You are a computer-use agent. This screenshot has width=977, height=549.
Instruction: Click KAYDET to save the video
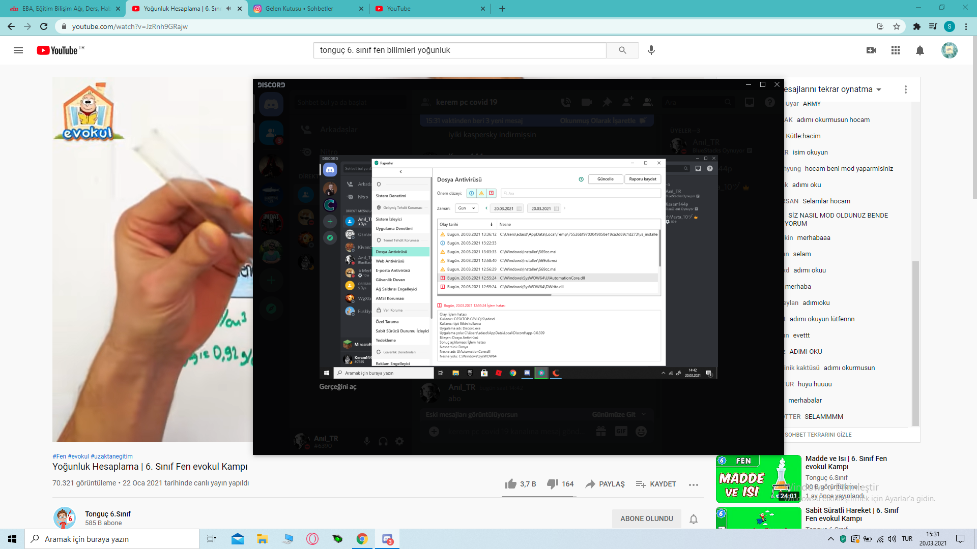tap(656, 484)
